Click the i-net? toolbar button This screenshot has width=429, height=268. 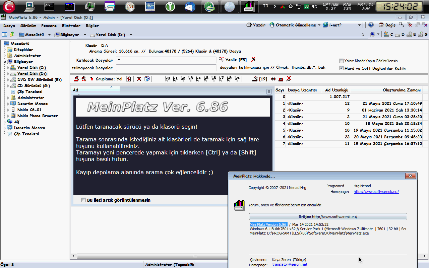(x=332, y=25)
